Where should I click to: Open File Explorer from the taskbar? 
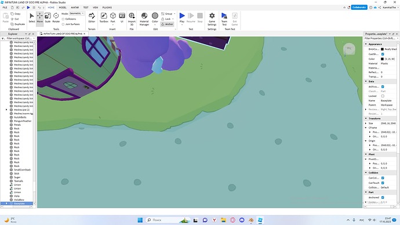tap(223, 220)
